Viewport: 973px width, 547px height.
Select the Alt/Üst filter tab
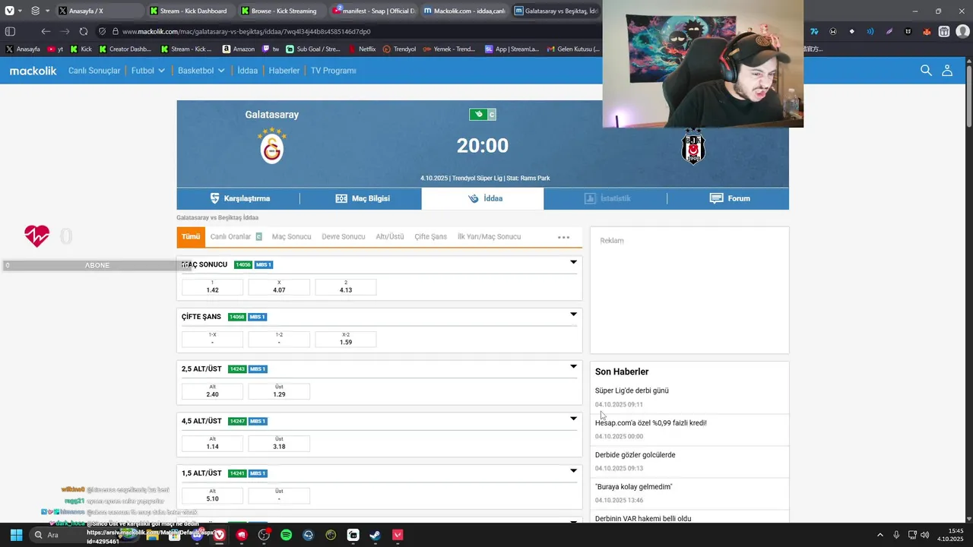[390, 237]
